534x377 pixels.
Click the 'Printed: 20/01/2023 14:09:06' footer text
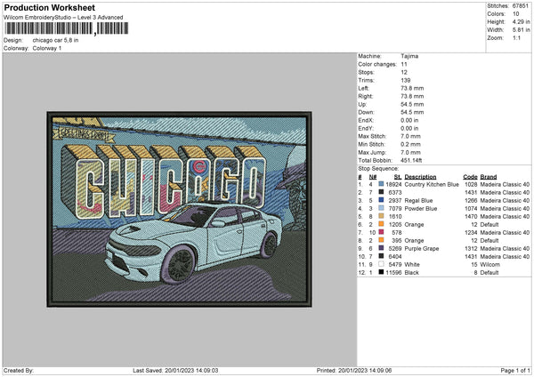pyautogui.click(x=354, y=370)
